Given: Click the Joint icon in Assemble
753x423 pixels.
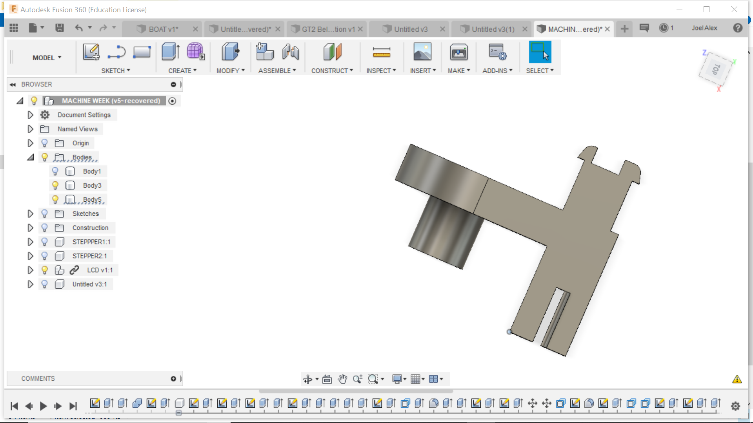Looking at the screenshot, I should point(291,52).
